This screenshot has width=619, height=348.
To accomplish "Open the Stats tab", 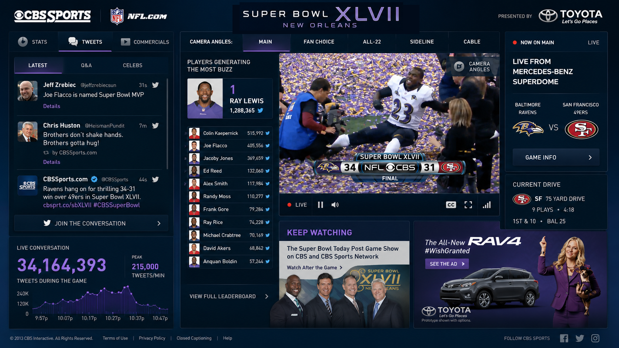I will [33, 42].
